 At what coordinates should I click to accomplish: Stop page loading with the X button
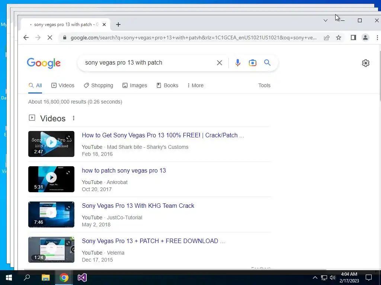(50, 37)
